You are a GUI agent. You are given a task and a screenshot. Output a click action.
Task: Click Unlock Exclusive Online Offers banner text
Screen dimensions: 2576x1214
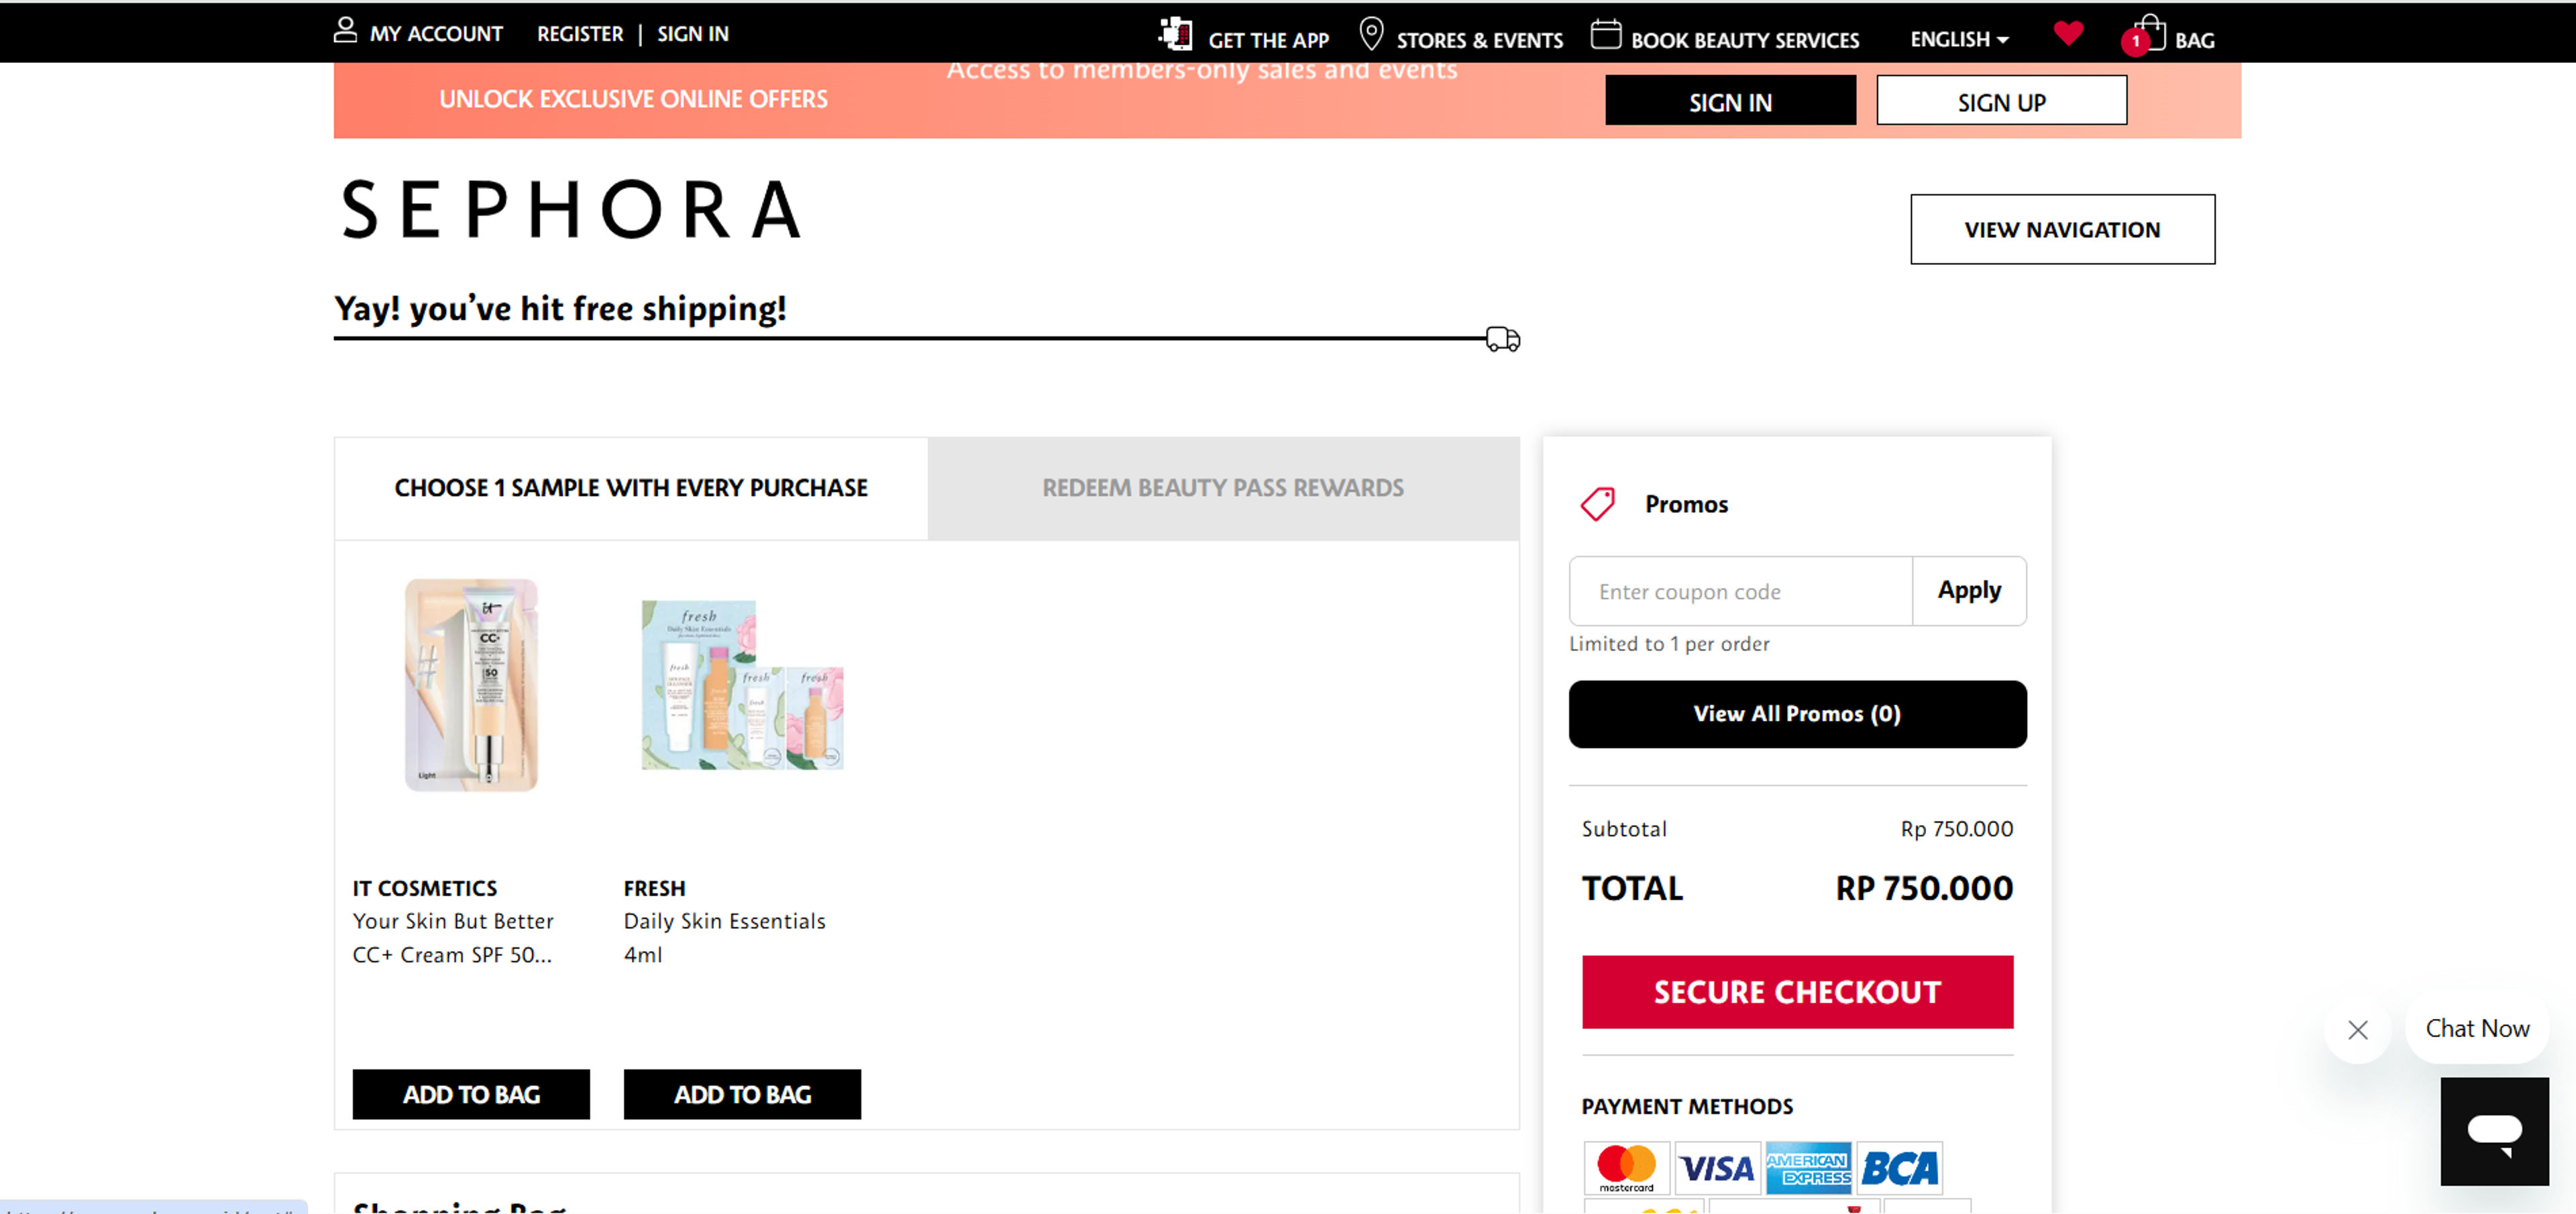tap(633, 99)
